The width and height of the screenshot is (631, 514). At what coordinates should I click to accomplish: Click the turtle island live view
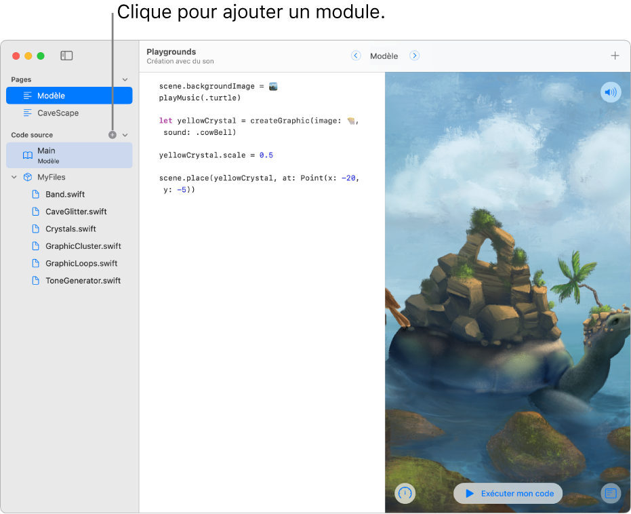click(508, 292)
